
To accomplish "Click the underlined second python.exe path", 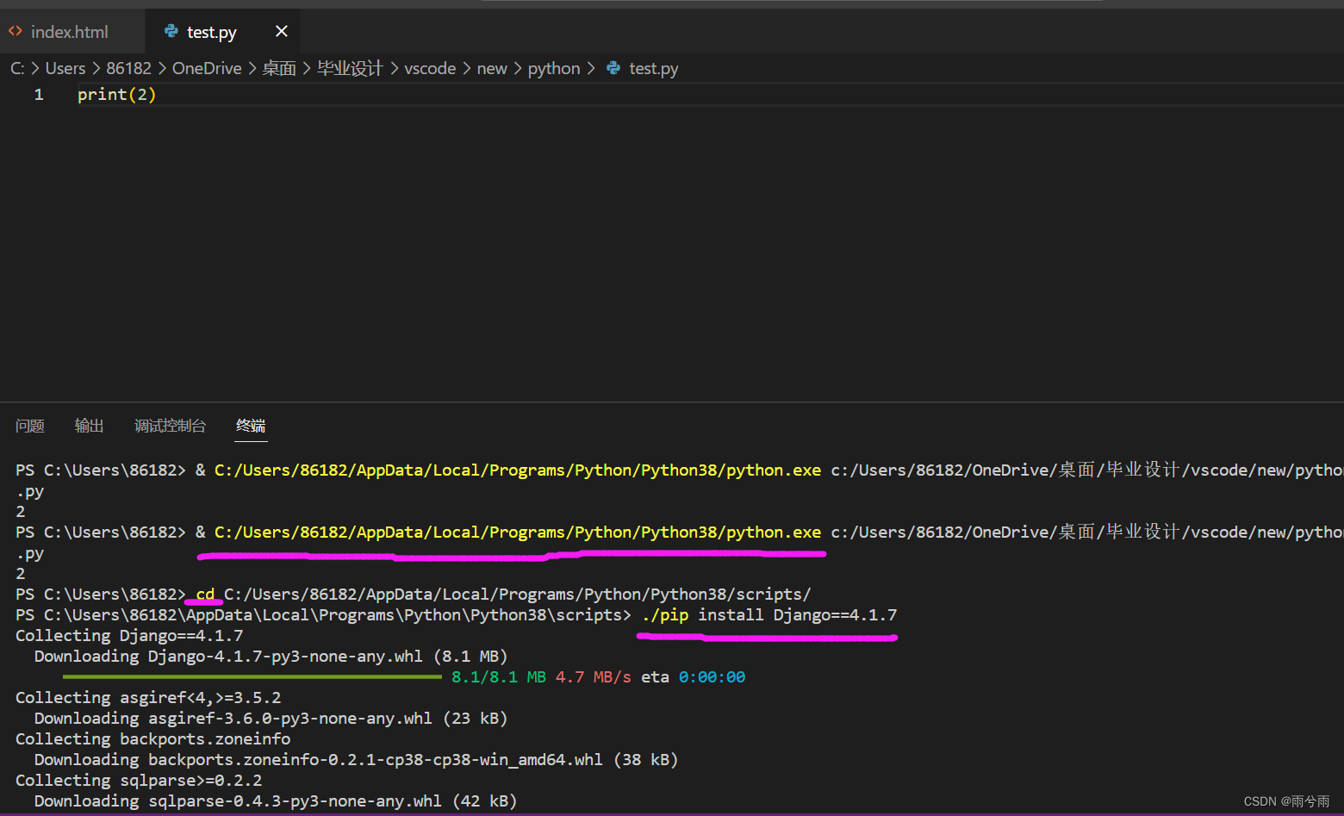I will [518, 533].
